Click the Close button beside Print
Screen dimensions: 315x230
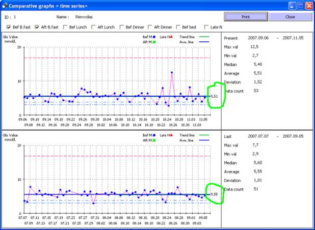tap(290, 16)
